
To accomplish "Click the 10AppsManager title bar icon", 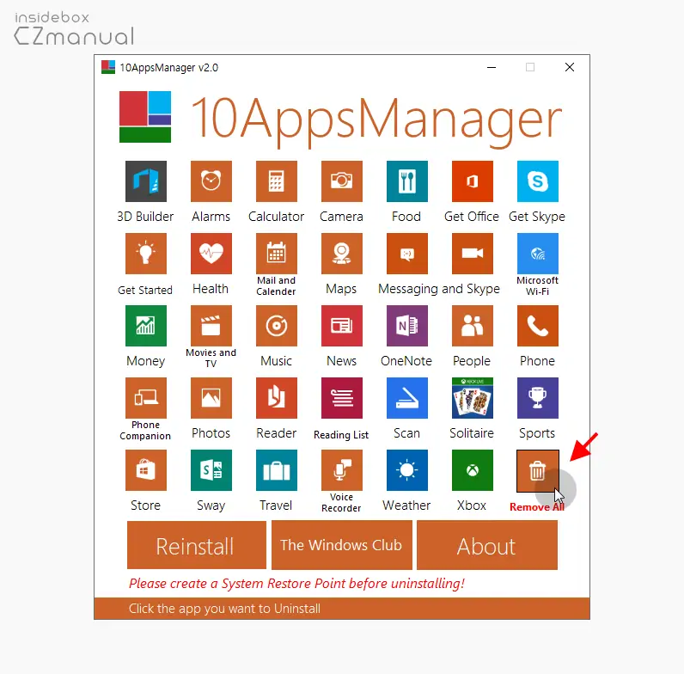I will tap(108, 67).
